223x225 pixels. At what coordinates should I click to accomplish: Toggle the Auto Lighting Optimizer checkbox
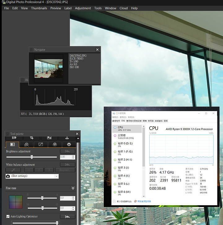tap(8, 216)
